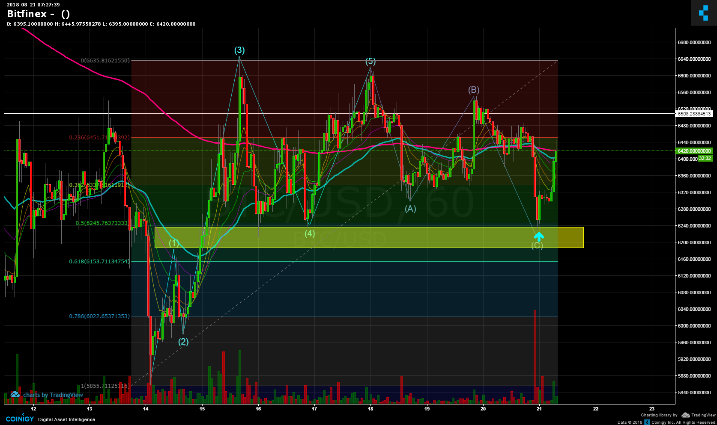Click the TradingView cloud icon beside 'charts by'
717x425 pixels.
[15, 394]
